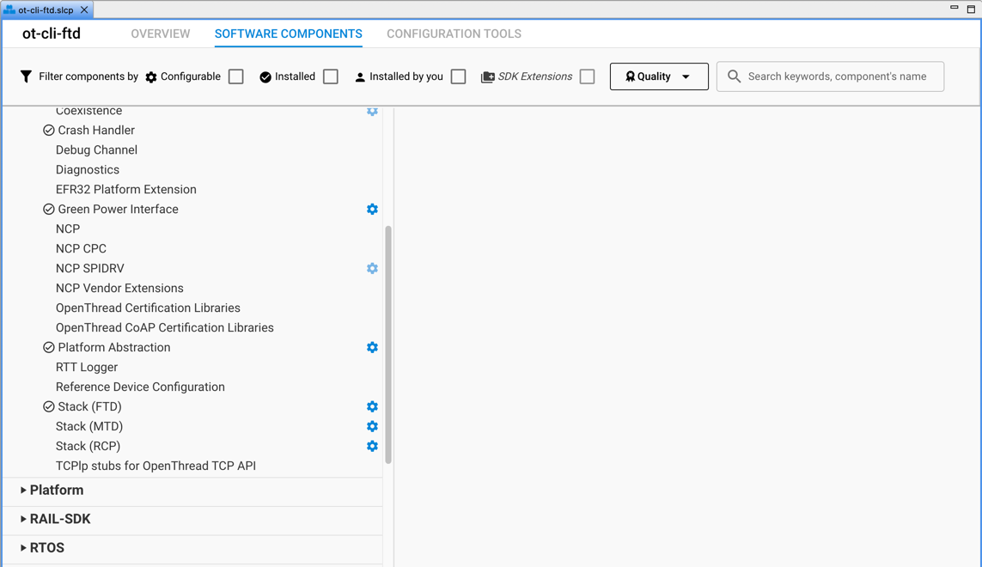The image size is (982, 567).
Task: Select the NCP Vendor Extensions component
Action: click(119, 288)
